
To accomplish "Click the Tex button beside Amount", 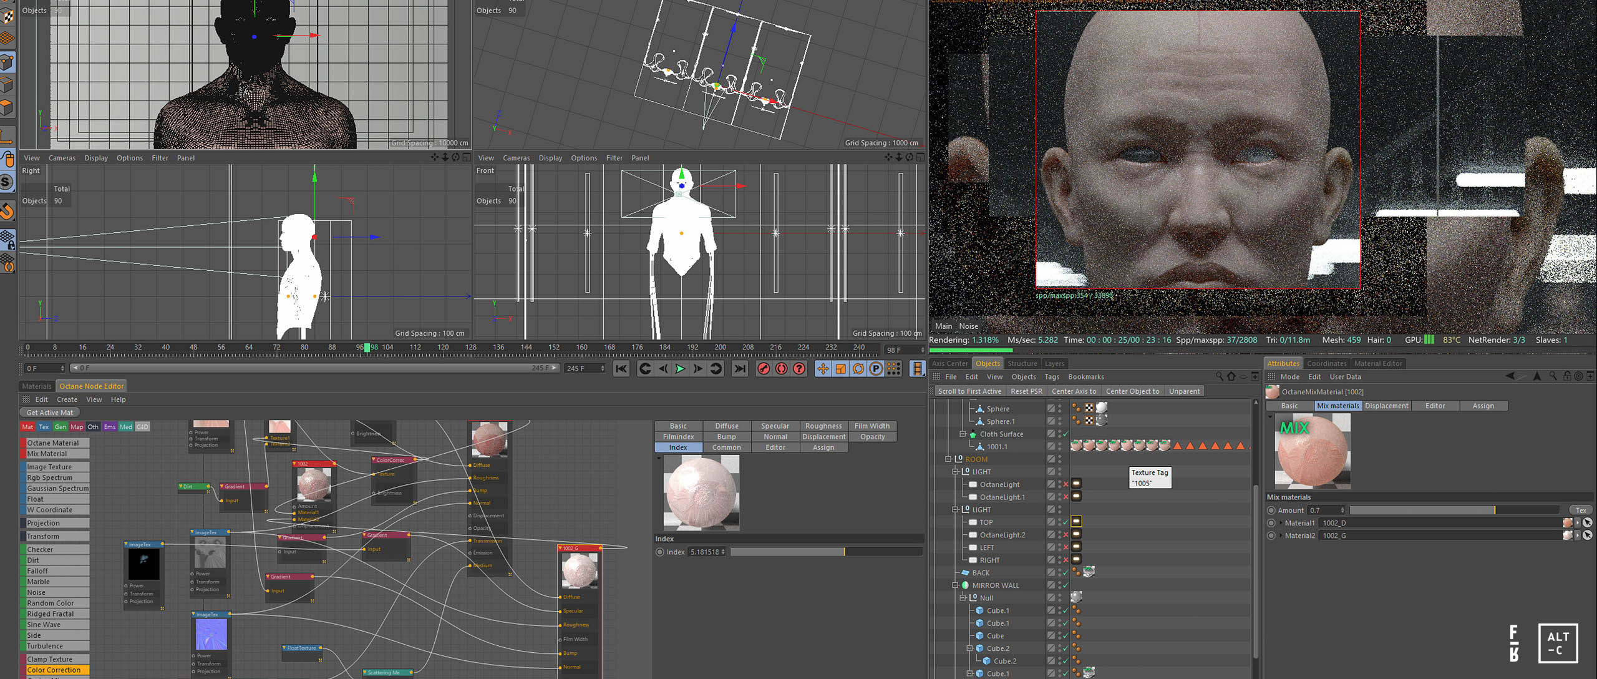I will 1581,510.
